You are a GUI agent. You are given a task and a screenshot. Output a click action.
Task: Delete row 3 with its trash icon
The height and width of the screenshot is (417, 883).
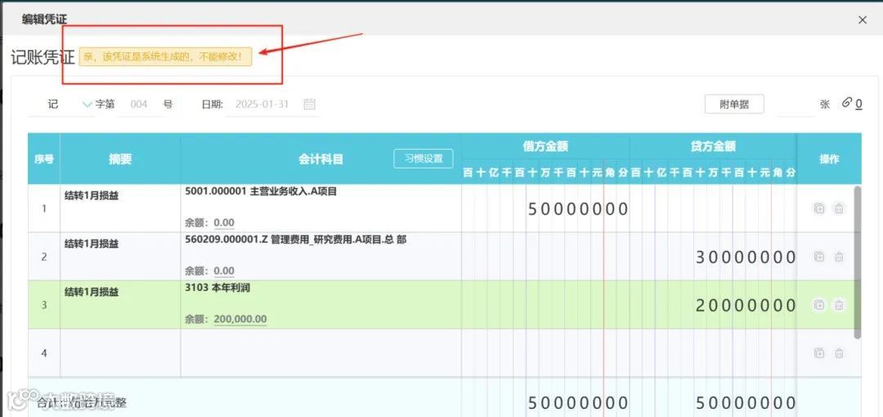pyautogui.click(x=839, y=306)
